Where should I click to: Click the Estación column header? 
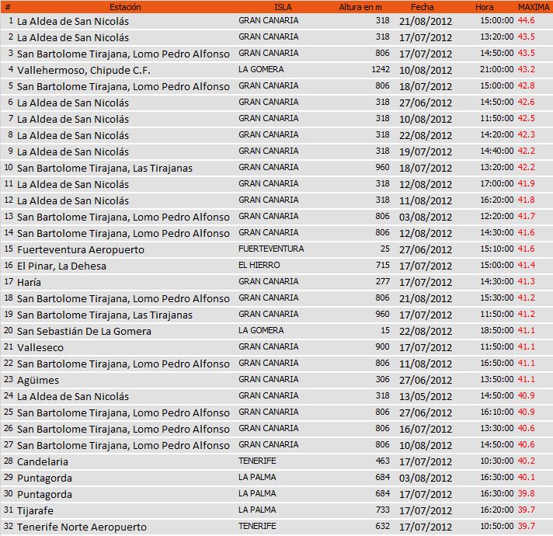[125, 6]
